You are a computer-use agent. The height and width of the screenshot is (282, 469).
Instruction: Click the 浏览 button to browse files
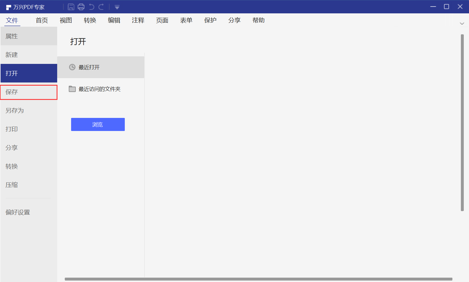pyautogui.click(x=98, y=124)
